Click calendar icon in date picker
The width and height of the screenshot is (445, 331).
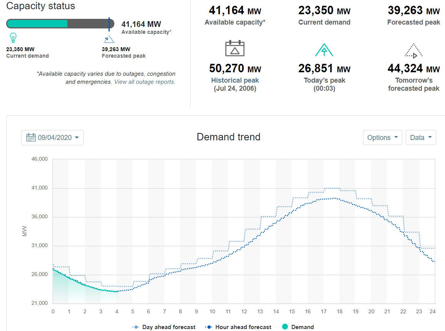pos(31,138)
